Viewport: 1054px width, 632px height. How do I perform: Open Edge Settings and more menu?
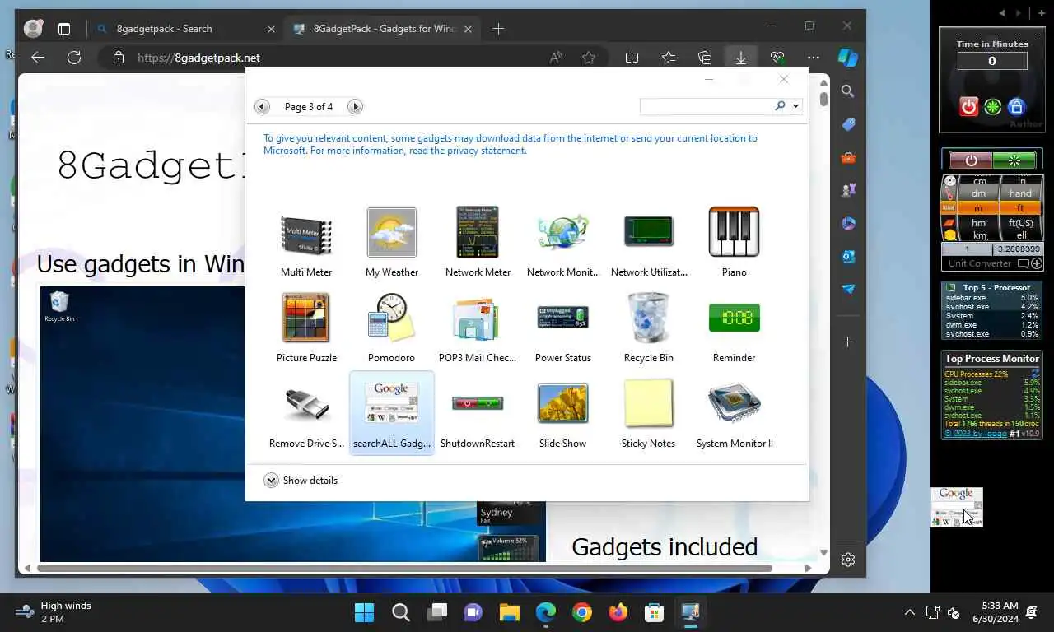(x=814, y=58)
